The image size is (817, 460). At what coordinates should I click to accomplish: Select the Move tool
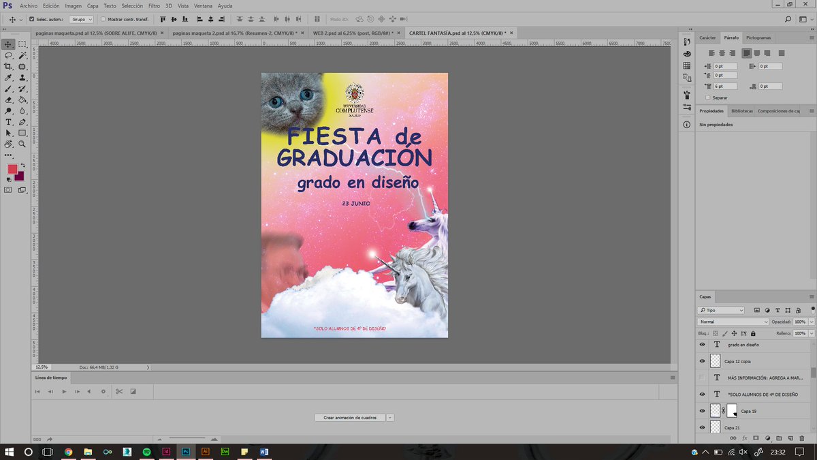pyautogui.click(x=8, y=44)
